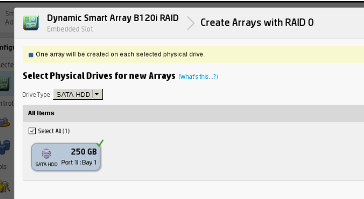This screenshot has width=364, height=199.
Task: Click the breadcrumb chevron before Create Arrays
Action: [x=191, y=23]
